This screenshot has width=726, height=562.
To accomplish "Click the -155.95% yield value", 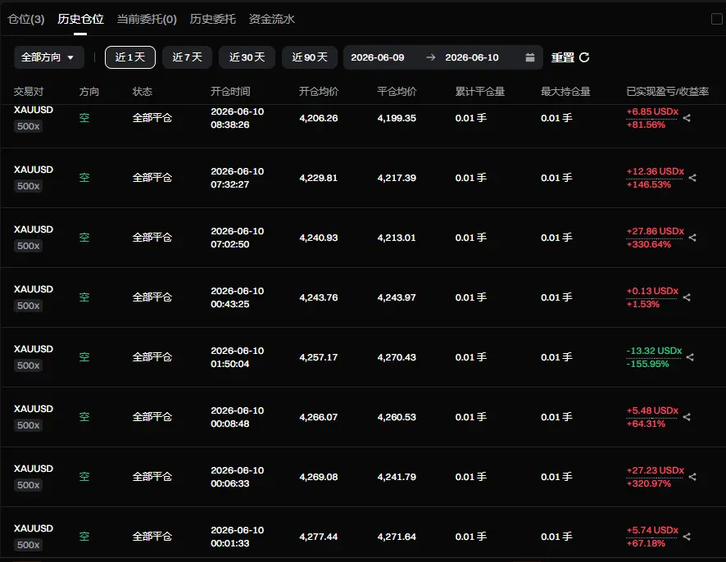I will tap(647, 364).
